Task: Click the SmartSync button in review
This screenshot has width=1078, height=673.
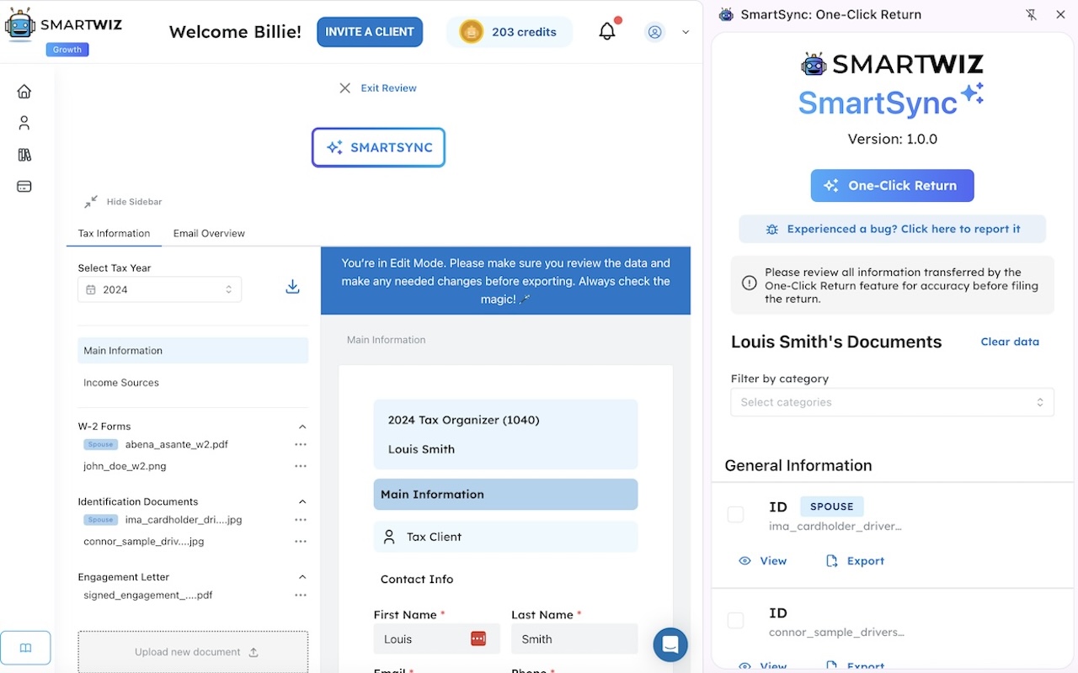Action: click(x=378, y=147)
